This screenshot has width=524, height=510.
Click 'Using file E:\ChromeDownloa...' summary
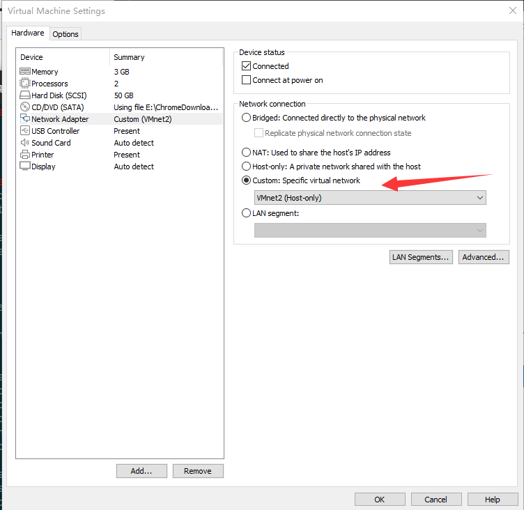[x=166, y=107]
